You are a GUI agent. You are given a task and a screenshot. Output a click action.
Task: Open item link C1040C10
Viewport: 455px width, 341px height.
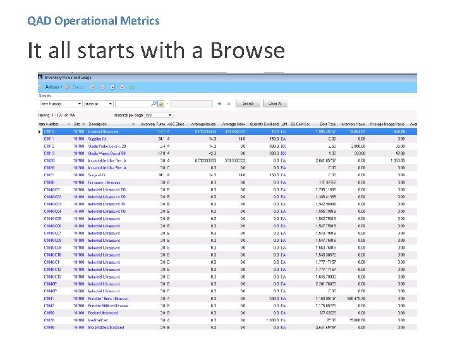click(x=52, y=255)
